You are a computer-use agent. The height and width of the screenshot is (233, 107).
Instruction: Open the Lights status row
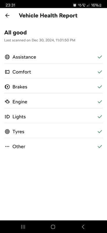click(53, 117)
